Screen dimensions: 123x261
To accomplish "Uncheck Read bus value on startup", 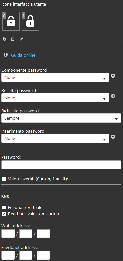I will point(4,214).
